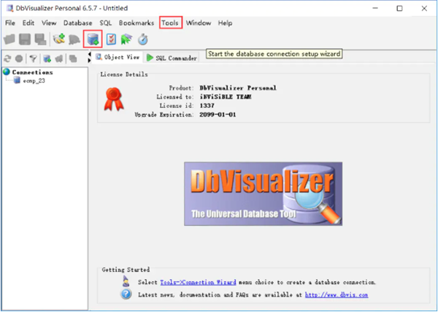Open the Tools menu
Viewport: 438px width, 314px height.
point(170,23)
